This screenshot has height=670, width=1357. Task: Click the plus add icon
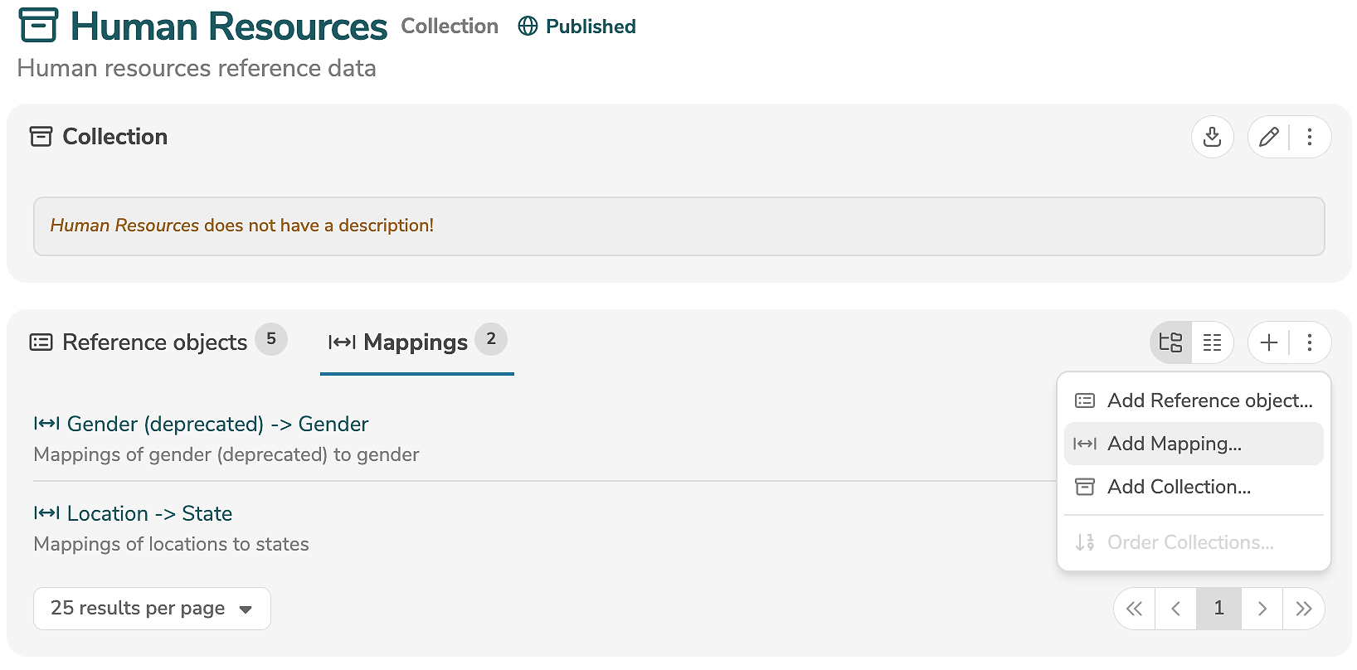click(1268, 342)
